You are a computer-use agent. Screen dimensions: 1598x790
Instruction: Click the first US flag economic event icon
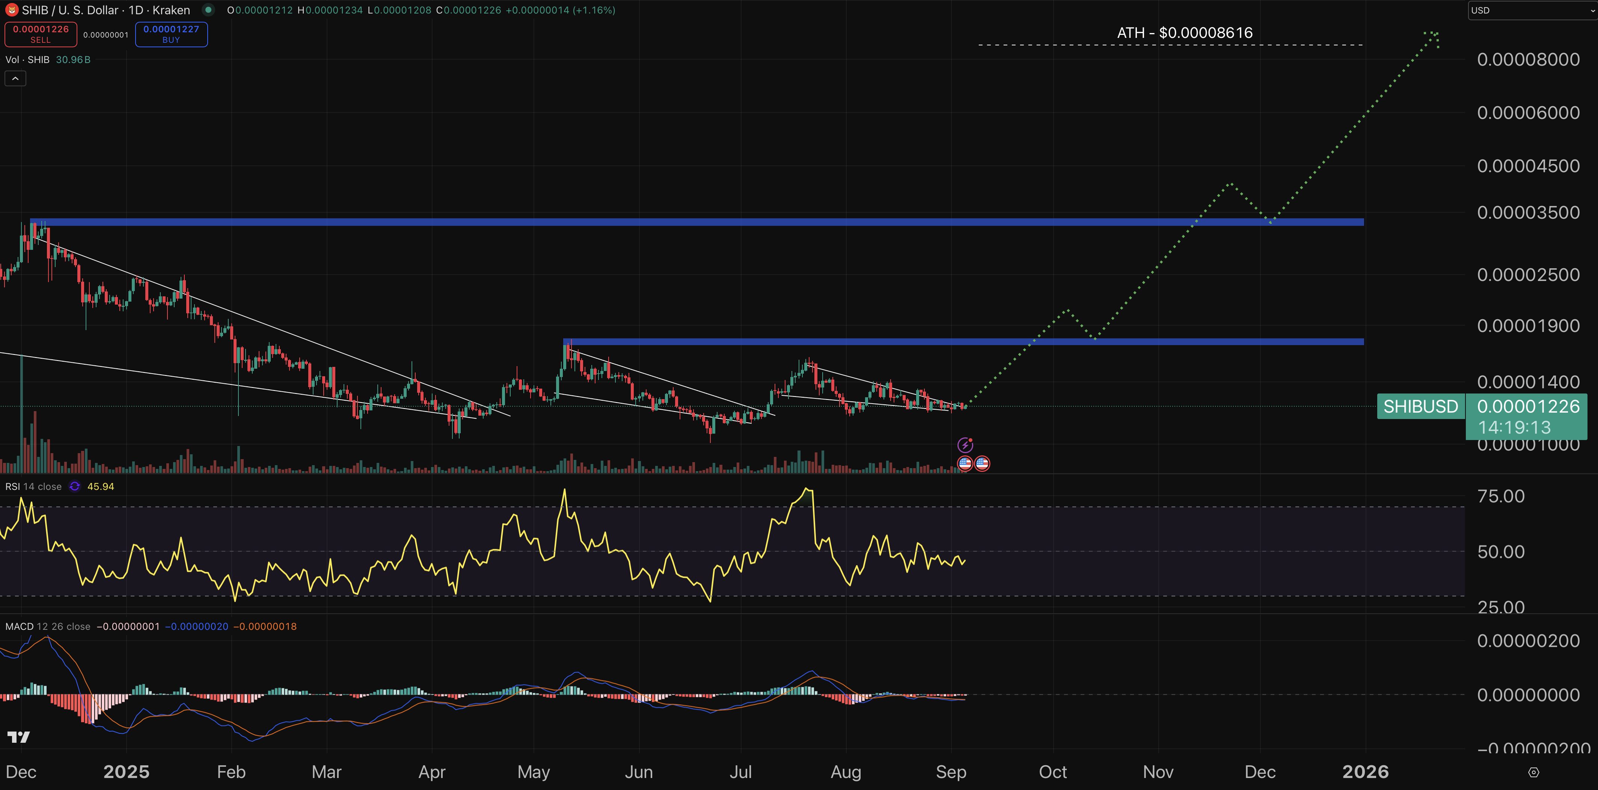965,464
